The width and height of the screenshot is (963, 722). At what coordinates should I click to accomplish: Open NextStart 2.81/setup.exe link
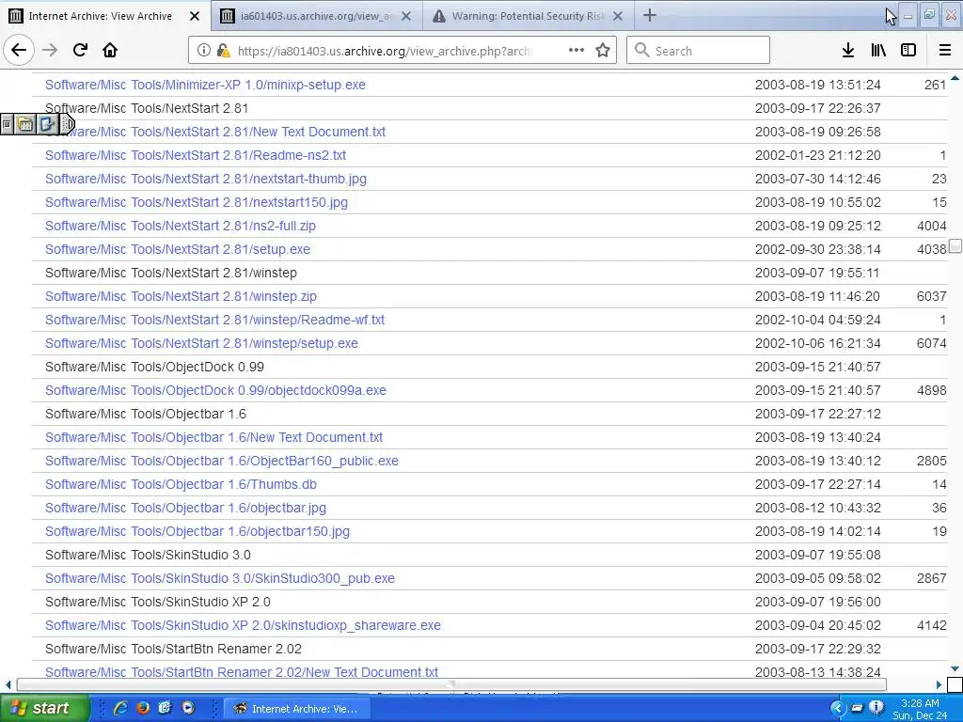pos(178,249)
